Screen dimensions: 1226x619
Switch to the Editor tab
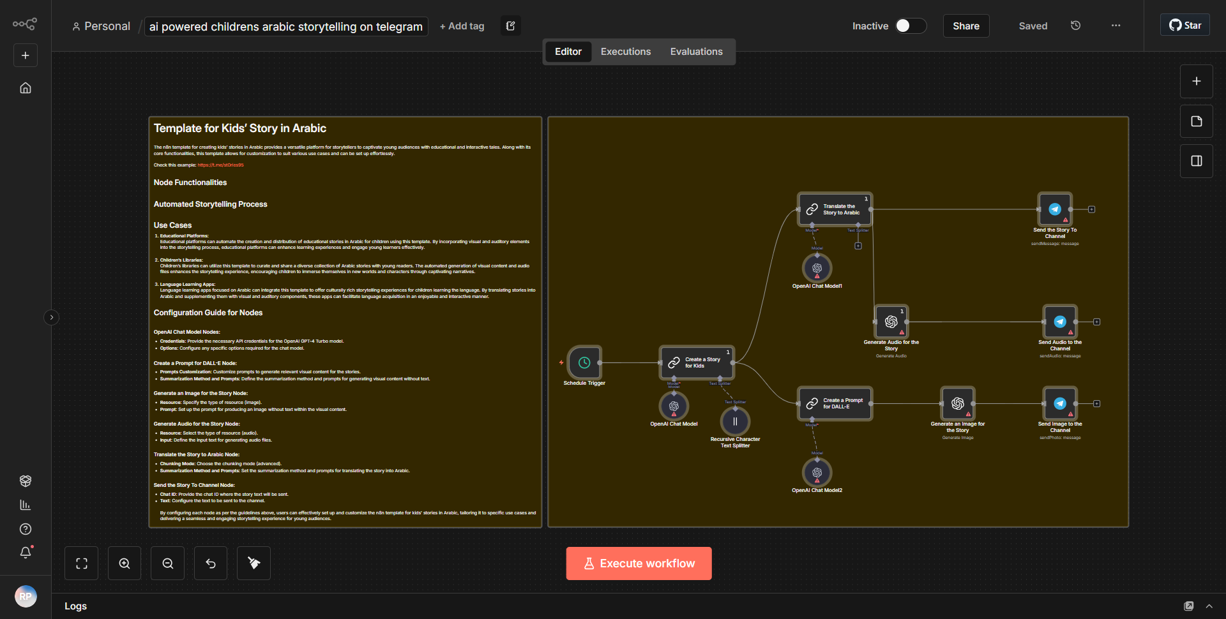tap(568, 52)
